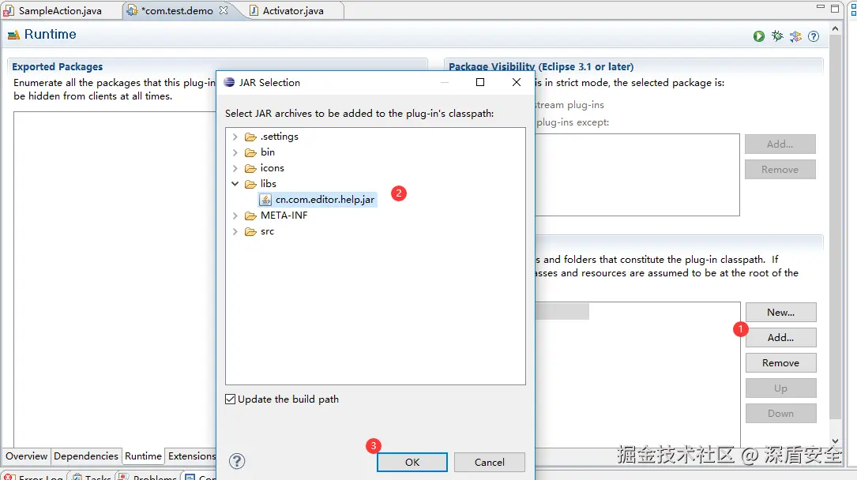The height and width of the screenshot is (480, 857).
Task: Maximize the JAR Selection dialog
Action: 480,82
